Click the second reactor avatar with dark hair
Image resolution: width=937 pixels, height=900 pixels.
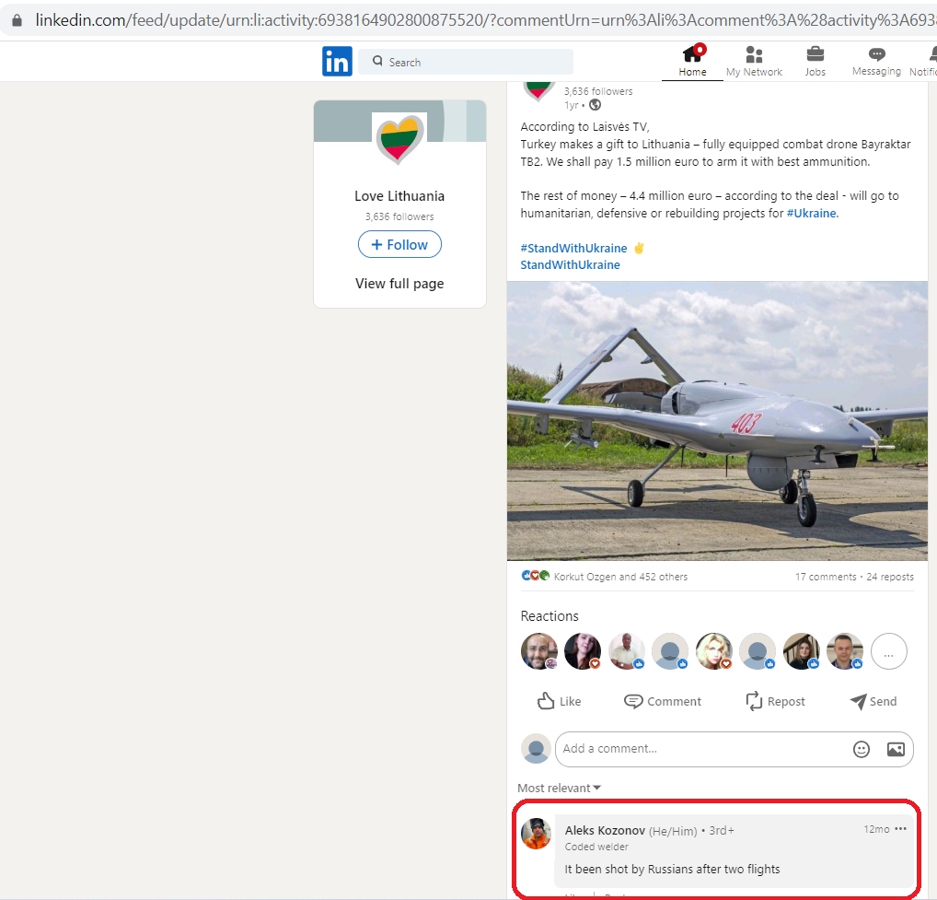click(x=583, y=651)
